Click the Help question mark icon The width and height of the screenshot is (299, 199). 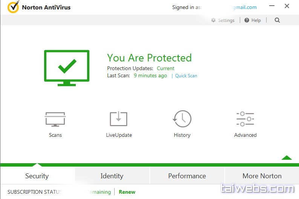point(247,20)
